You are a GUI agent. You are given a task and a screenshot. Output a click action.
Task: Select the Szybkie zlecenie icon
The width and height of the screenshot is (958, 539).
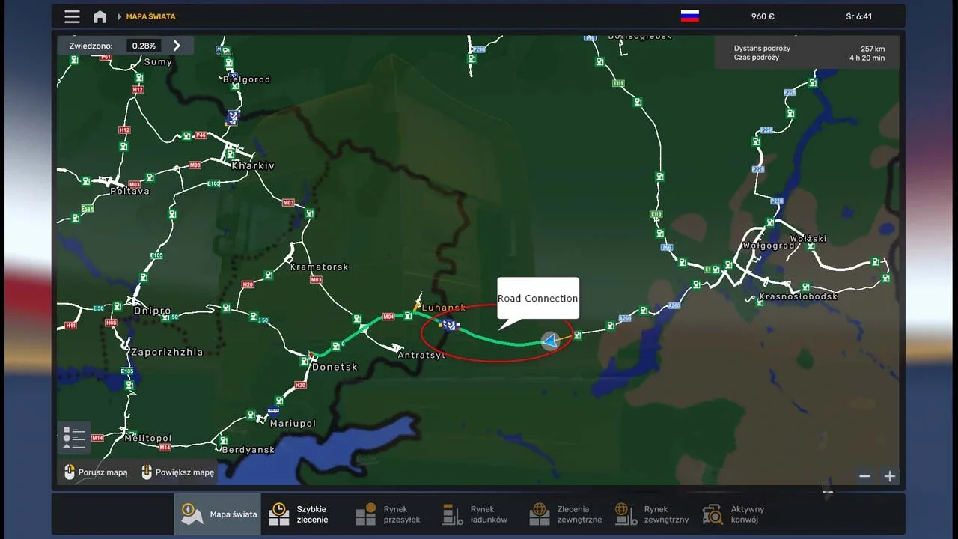(278, 514)
